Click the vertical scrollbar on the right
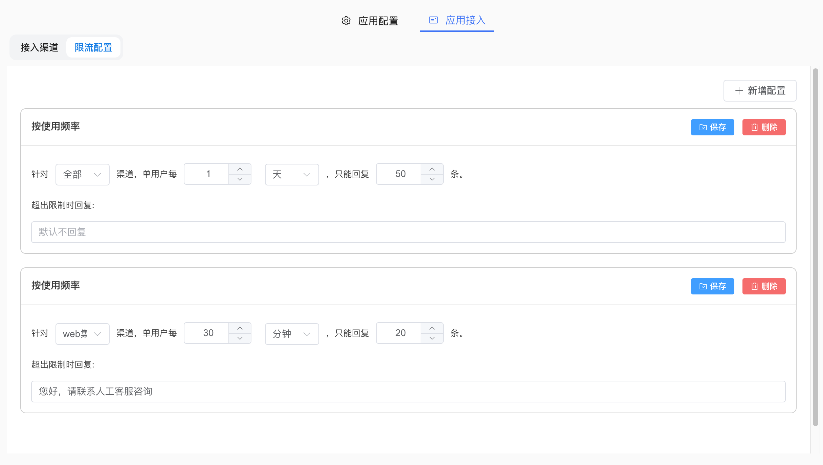Screen dimensions: 823x465 816,247
